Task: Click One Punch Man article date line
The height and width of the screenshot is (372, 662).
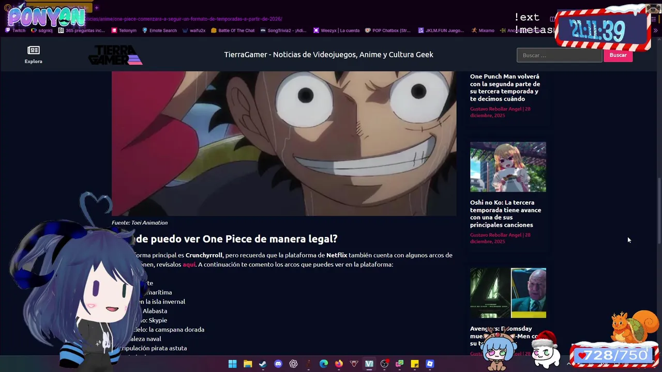Action: [500, 112]
